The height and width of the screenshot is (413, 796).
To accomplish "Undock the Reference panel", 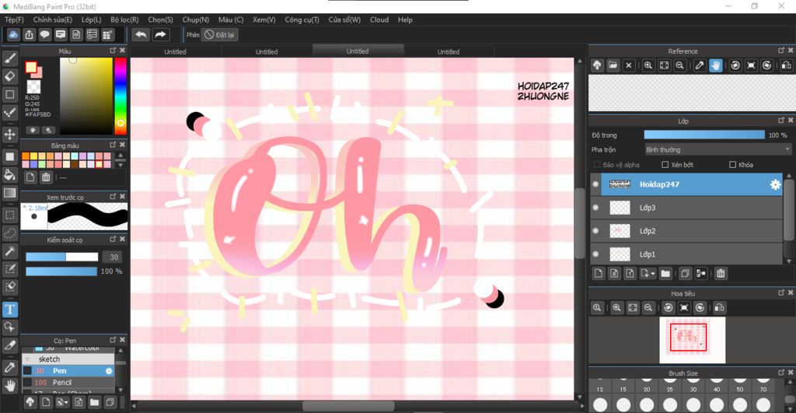I will pos(781,51).
